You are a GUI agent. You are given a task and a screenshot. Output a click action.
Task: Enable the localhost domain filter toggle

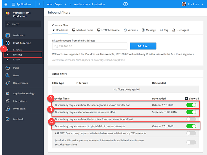tap(191, 119)
